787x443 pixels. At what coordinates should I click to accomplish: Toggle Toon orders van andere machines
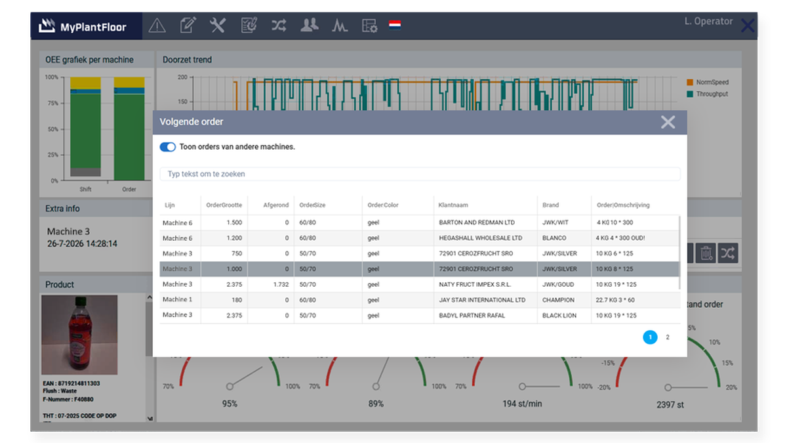click(168, 147)
